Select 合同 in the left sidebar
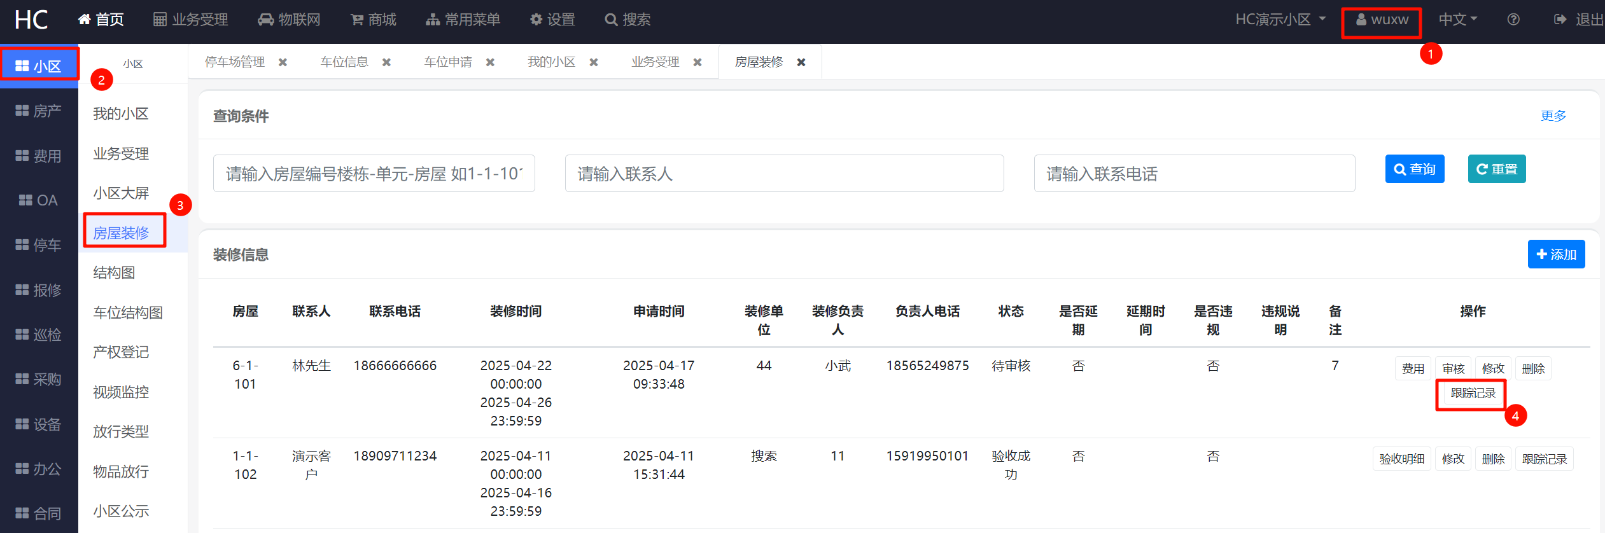 pos(39,513)
